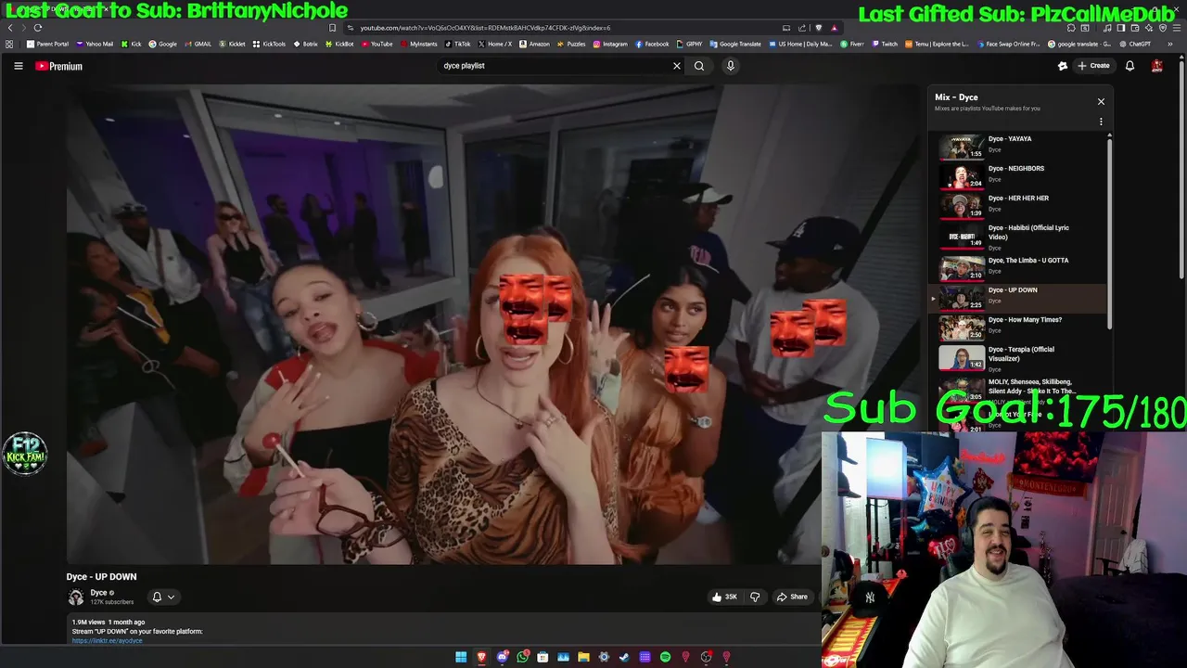The image size is (1187, 668).
Task: Open File Explorer from the taskbar
Action: [x=583, y=657]
